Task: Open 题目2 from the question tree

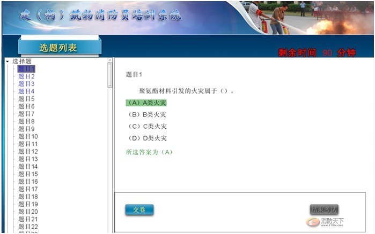Action: [x=26, y=76]
